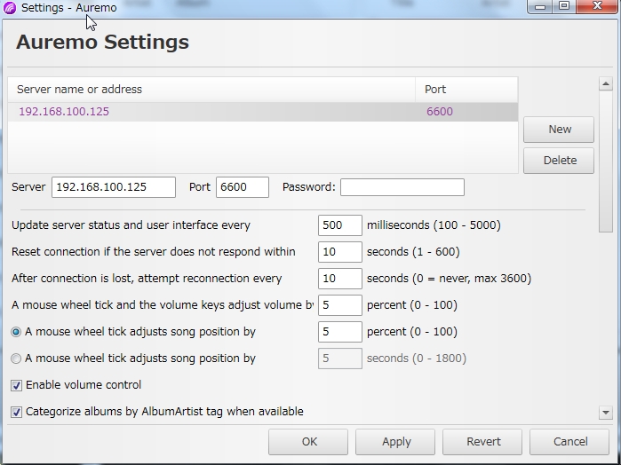The height and width of the screenshot is (465, 621).
Task: Click the Auremo app icon in title bar
Action: pos(10,7)
